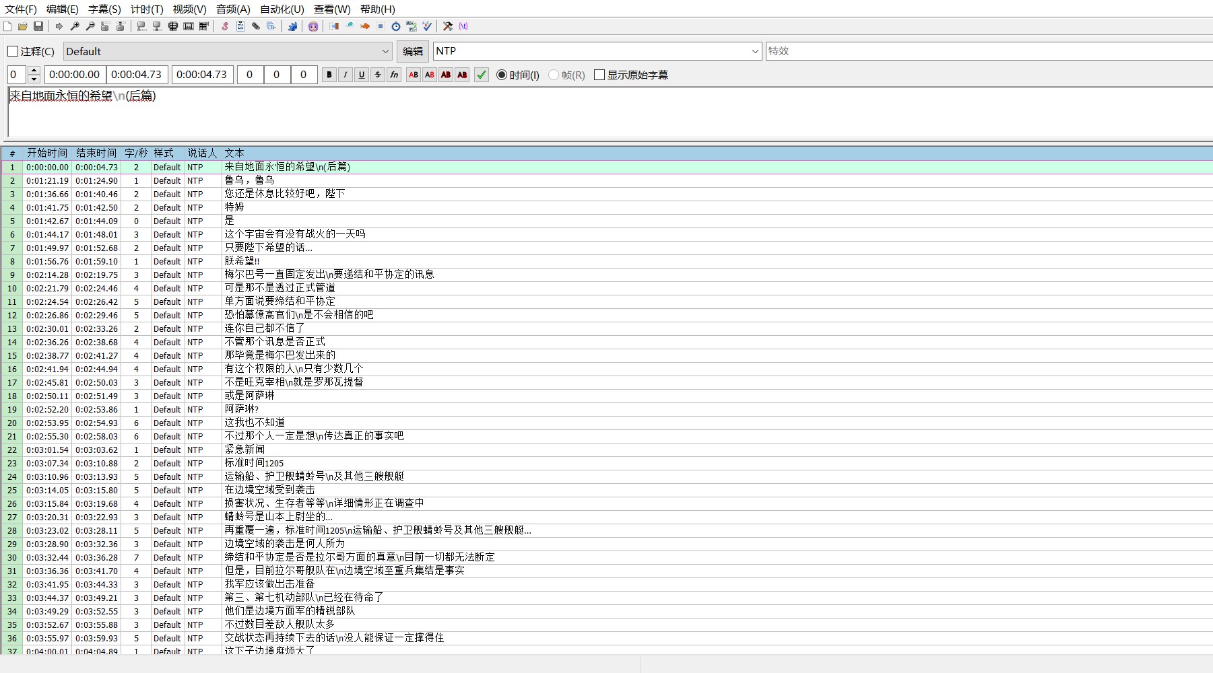Set outline color with third AB button
Viewport: 1213px width, 673px height.
[446, 75]
